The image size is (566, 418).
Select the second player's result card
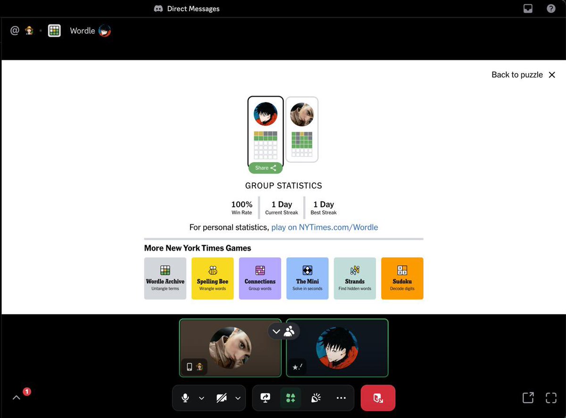pyautogui.click(x=302, y=130)
